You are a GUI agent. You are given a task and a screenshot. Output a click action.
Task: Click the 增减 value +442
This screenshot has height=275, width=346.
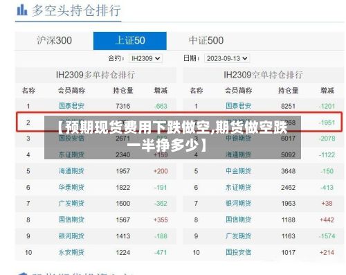327,220
